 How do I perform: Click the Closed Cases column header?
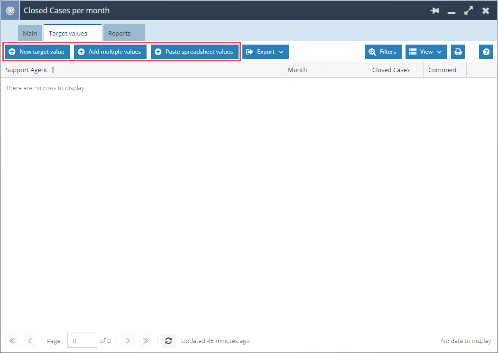[x=375, y=70]
